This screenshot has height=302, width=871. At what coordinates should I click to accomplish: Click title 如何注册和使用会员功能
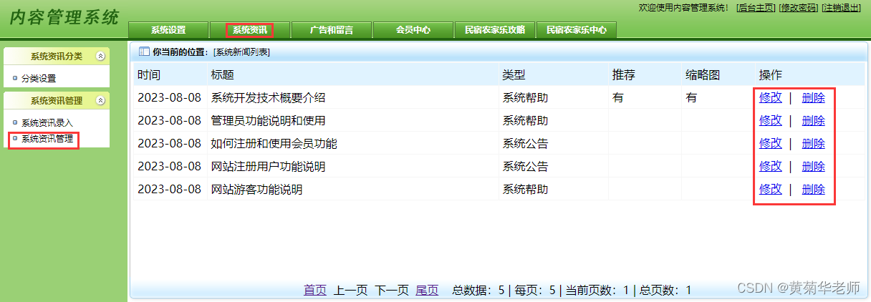pos(274,143)
